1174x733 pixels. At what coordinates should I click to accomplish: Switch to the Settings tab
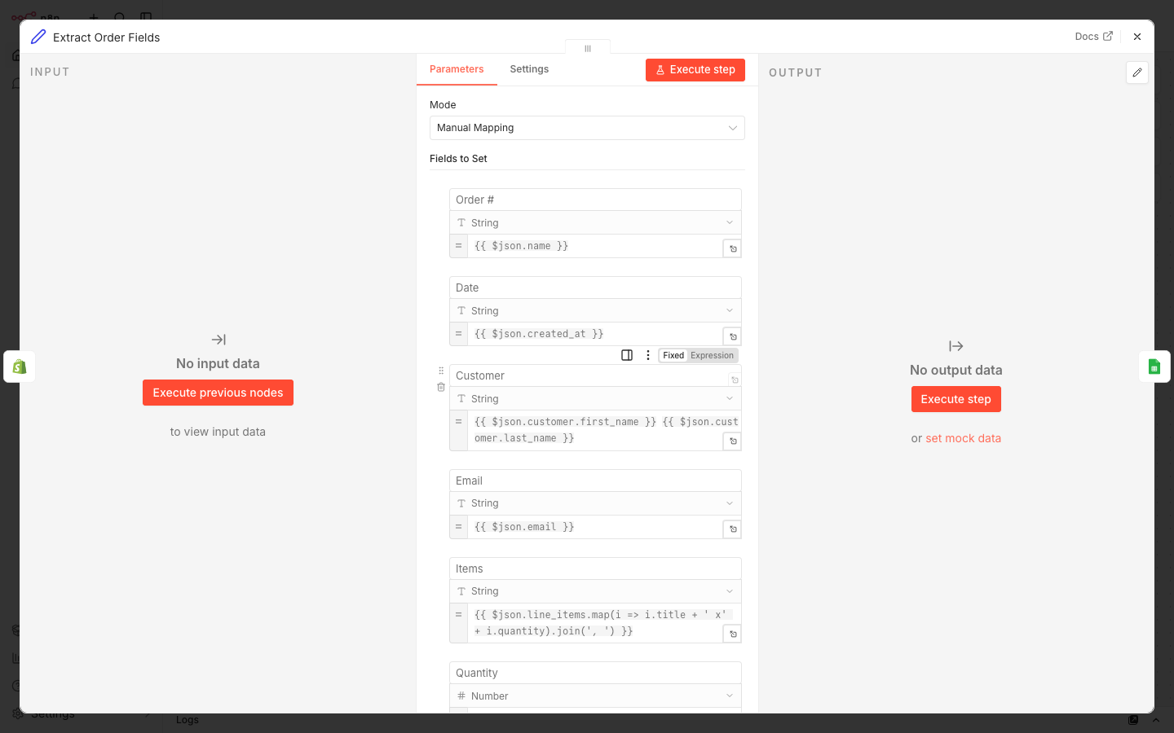click(x=528, y=69)
